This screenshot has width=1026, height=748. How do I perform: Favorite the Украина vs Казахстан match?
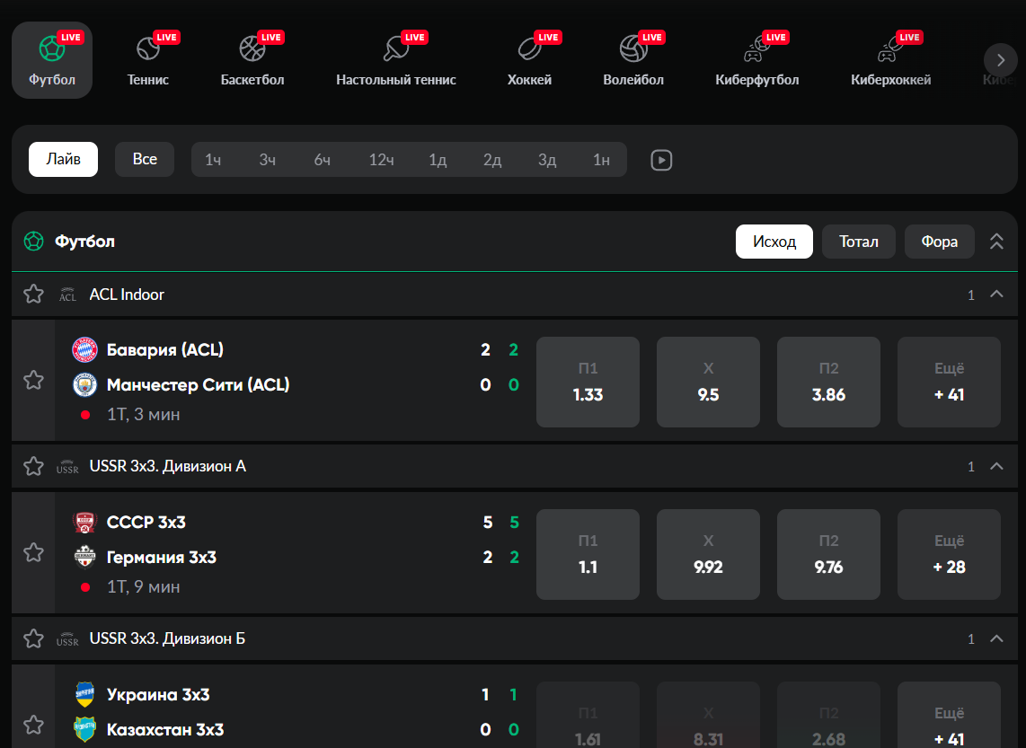(x=33, y=725)
